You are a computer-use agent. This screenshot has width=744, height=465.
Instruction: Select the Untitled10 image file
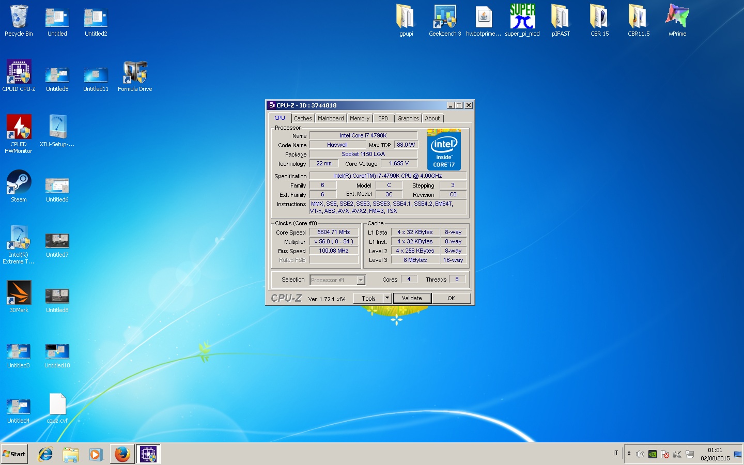[57, 355]
